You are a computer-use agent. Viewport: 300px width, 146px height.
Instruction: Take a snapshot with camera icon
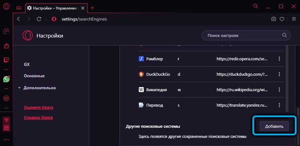(x=274, y=19)
